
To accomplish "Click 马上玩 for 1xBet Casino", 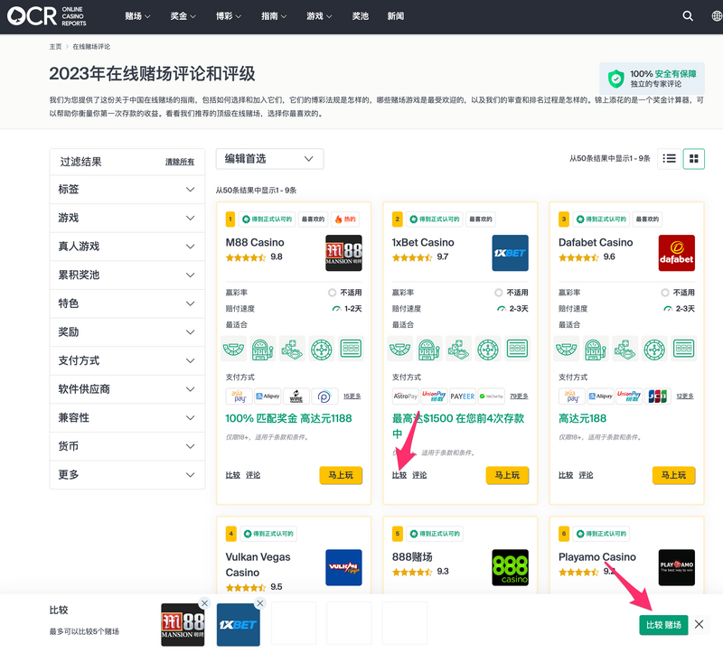I will point(507,475).
